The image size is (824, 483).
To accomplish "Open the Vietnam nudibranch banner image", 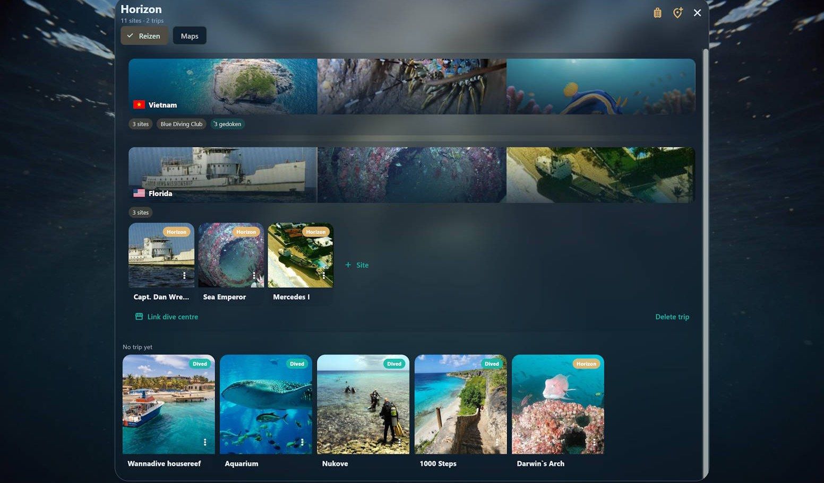I will pyautogui.click(x=601, y=86).
